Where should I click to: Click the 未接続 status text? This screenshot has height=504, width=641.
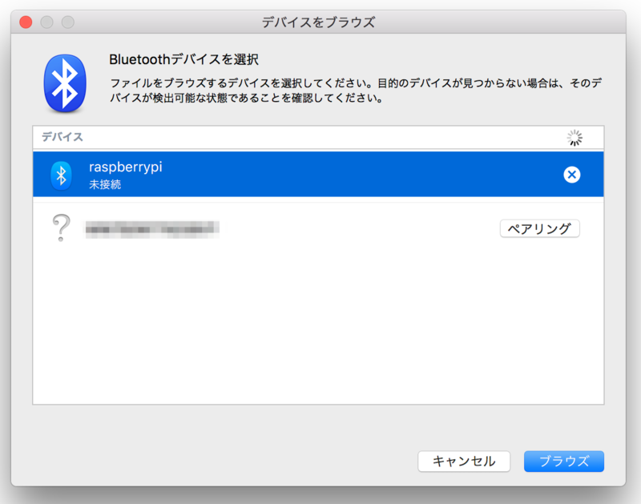pyautogui.click(x=105, y=185)
